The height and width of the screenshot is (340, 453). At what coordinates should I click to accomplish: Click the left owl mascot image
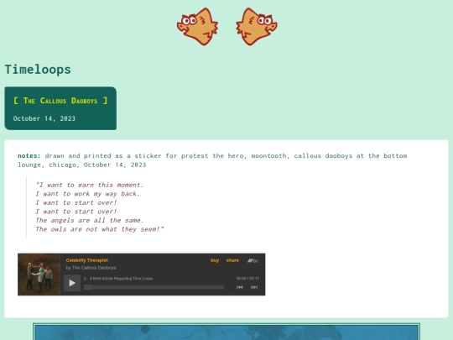(198, 27)
